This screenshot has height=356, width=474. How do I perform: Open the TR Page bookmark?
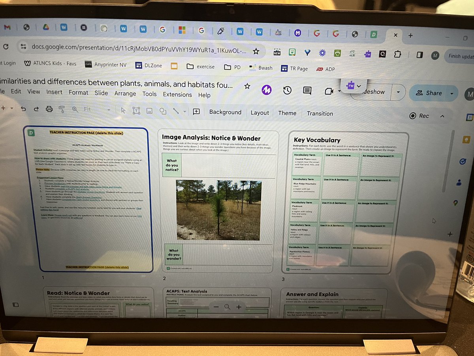(294, 68)
